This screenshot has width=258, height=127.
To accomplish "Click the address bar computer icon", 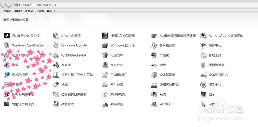I will click(16, 5).
